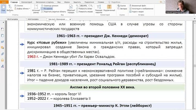Open the Справка ribbon tab
This screenshot has height=110, width=196.
(101, 2)
